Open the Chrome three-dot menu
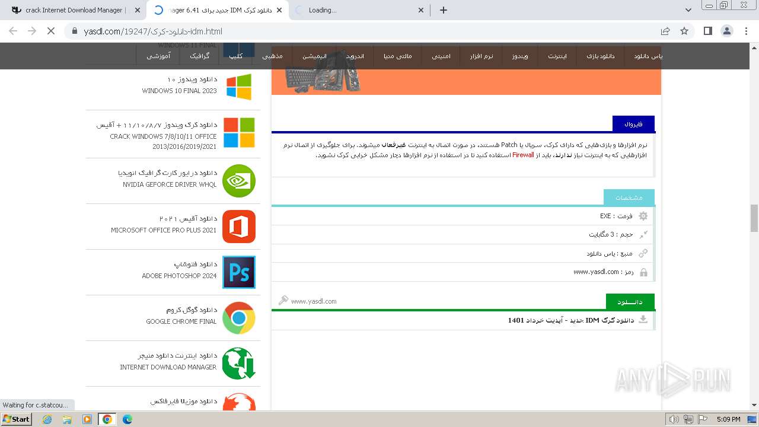 pos(746,31)
